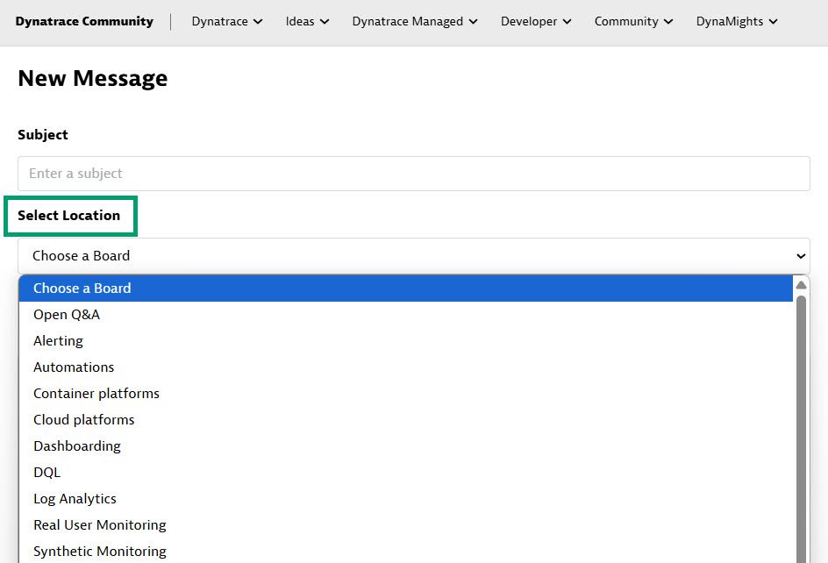Open the Dynatrace nav dropdown menu
Image resolution: width=828 pixels, height=563 pixels.
coord(226,22)
